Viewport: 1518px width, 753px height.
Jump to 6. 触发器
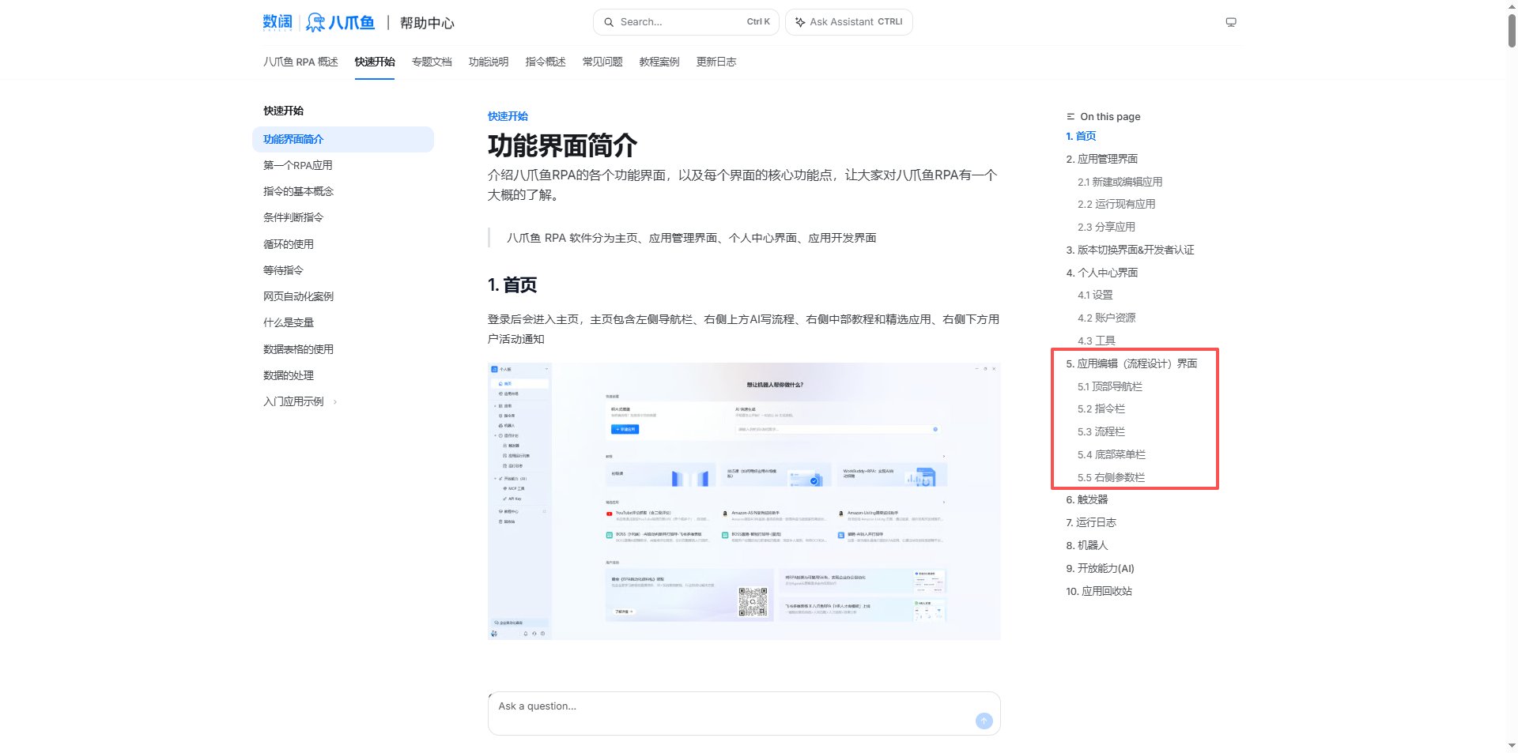pos(1087,499)
